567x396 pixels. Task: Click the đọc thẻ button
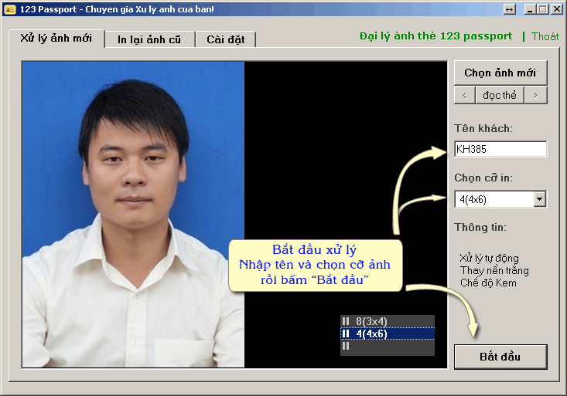tap(500, 95)
